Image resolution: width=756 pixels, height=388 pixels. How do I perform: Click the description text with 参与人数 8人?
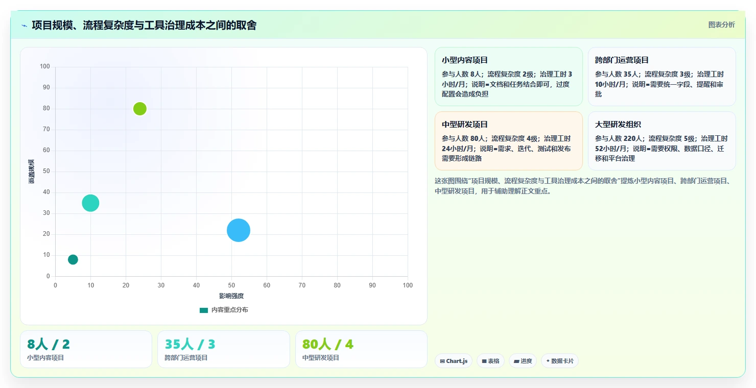507,84
